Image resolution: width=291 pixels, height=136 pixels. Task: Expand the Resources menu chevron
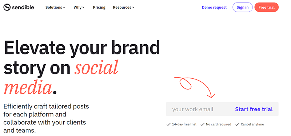[133, 8]
